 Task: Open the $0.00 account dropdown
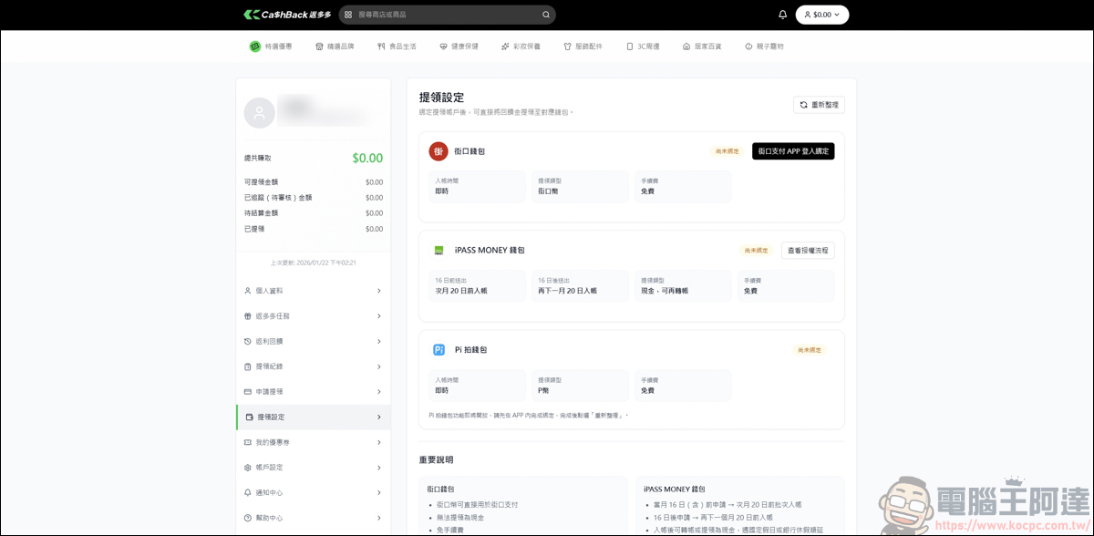tap(822, 15)
